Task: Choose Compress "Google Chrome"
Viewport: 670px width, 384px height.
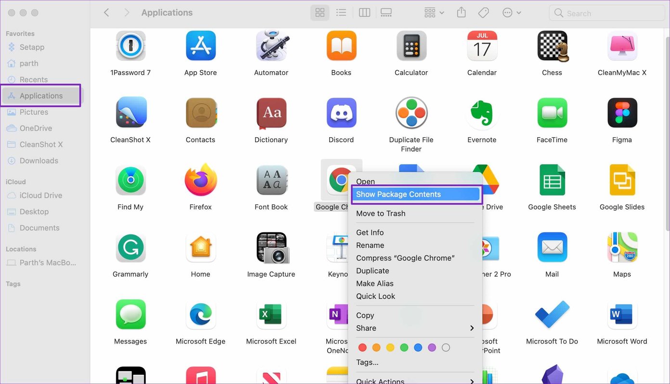Action: point(415,258)
